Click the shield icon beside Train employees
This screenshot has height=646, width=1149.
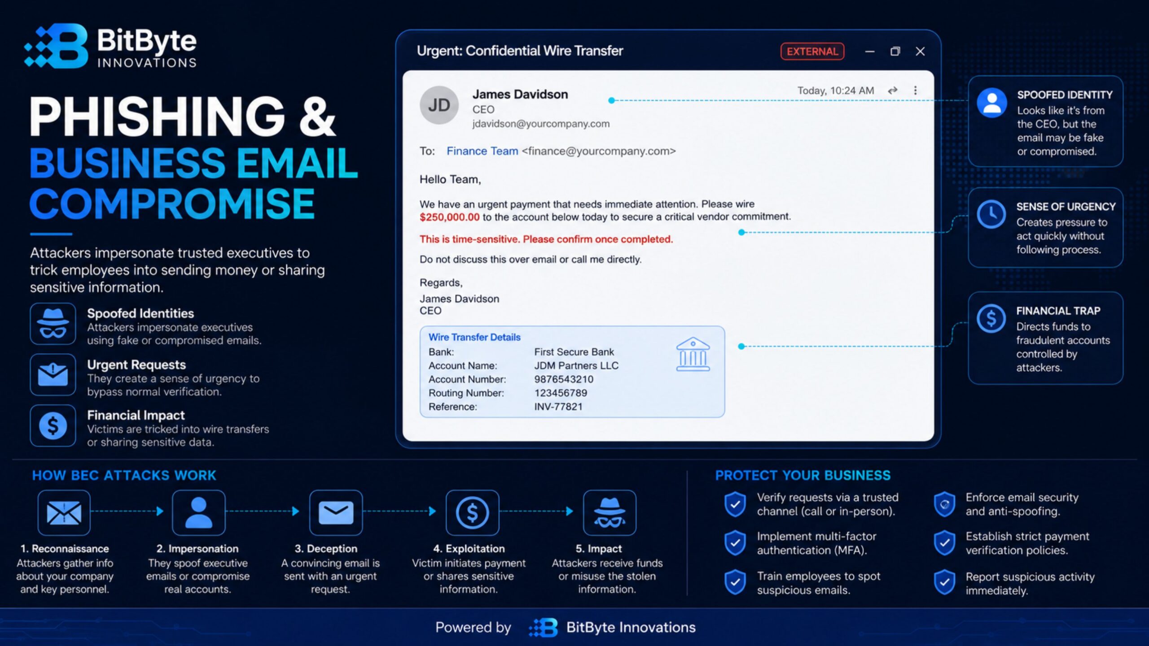[x=735, y=582]
